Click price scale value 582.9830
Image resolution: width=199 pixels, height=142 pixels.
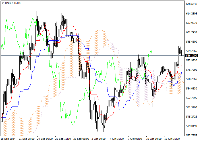click(191, 60)
